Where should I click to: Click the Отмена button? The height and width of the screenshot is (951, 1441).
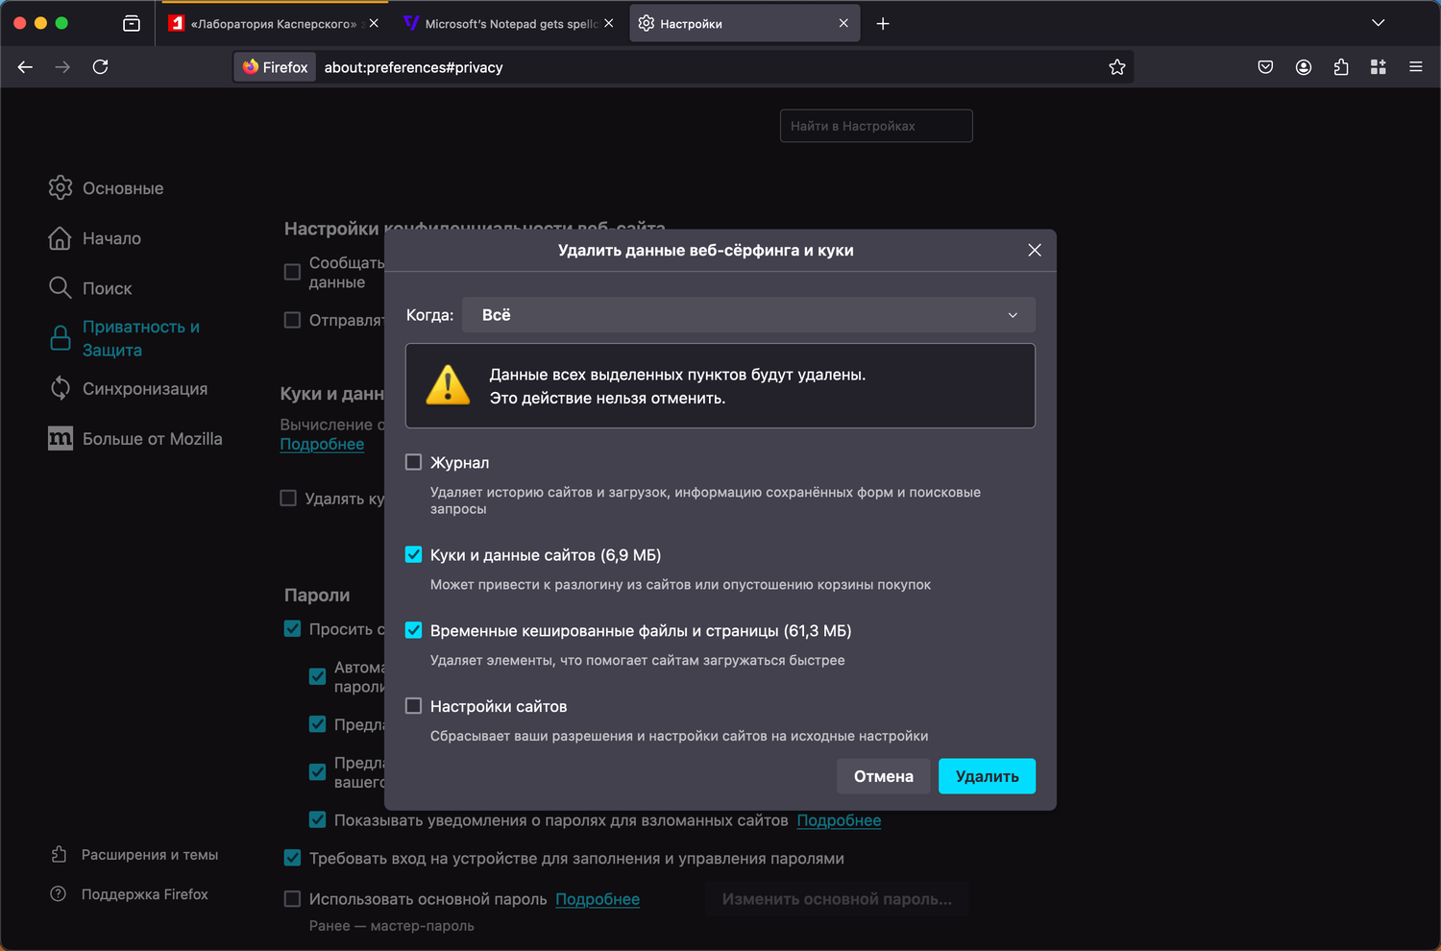click(883, 776)
